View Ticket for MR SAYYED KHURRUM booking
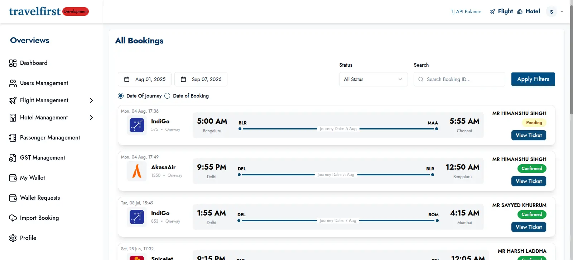Image resolution: width=573 pixels, height=260 pixels. (529, 227)
